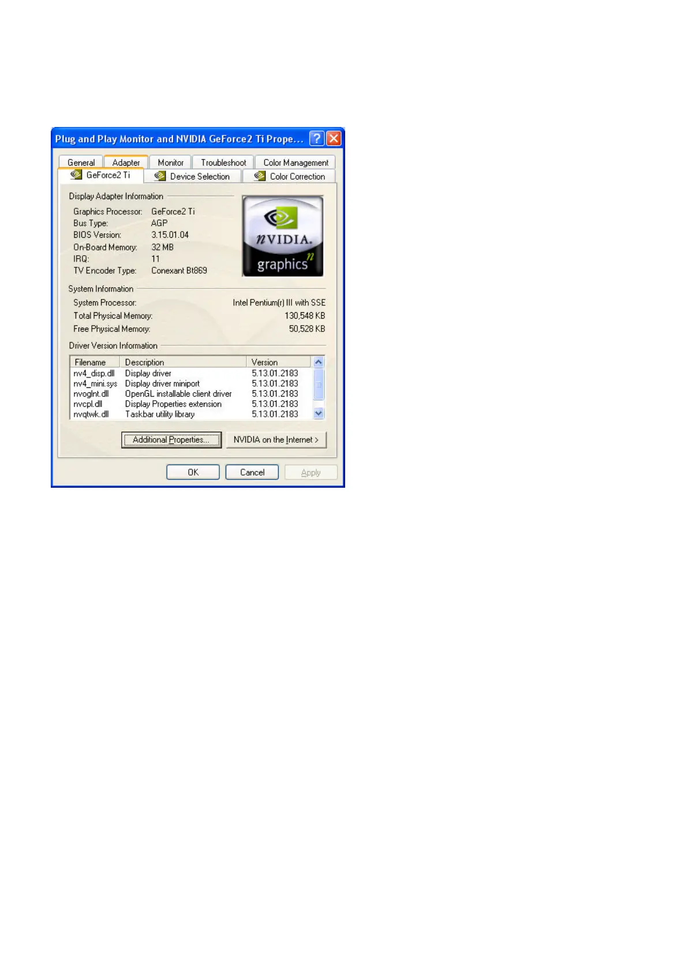The height and width of the screenshot is (972, 688).
Task: Sort by Version column header
Action: (x=279, y=362)
